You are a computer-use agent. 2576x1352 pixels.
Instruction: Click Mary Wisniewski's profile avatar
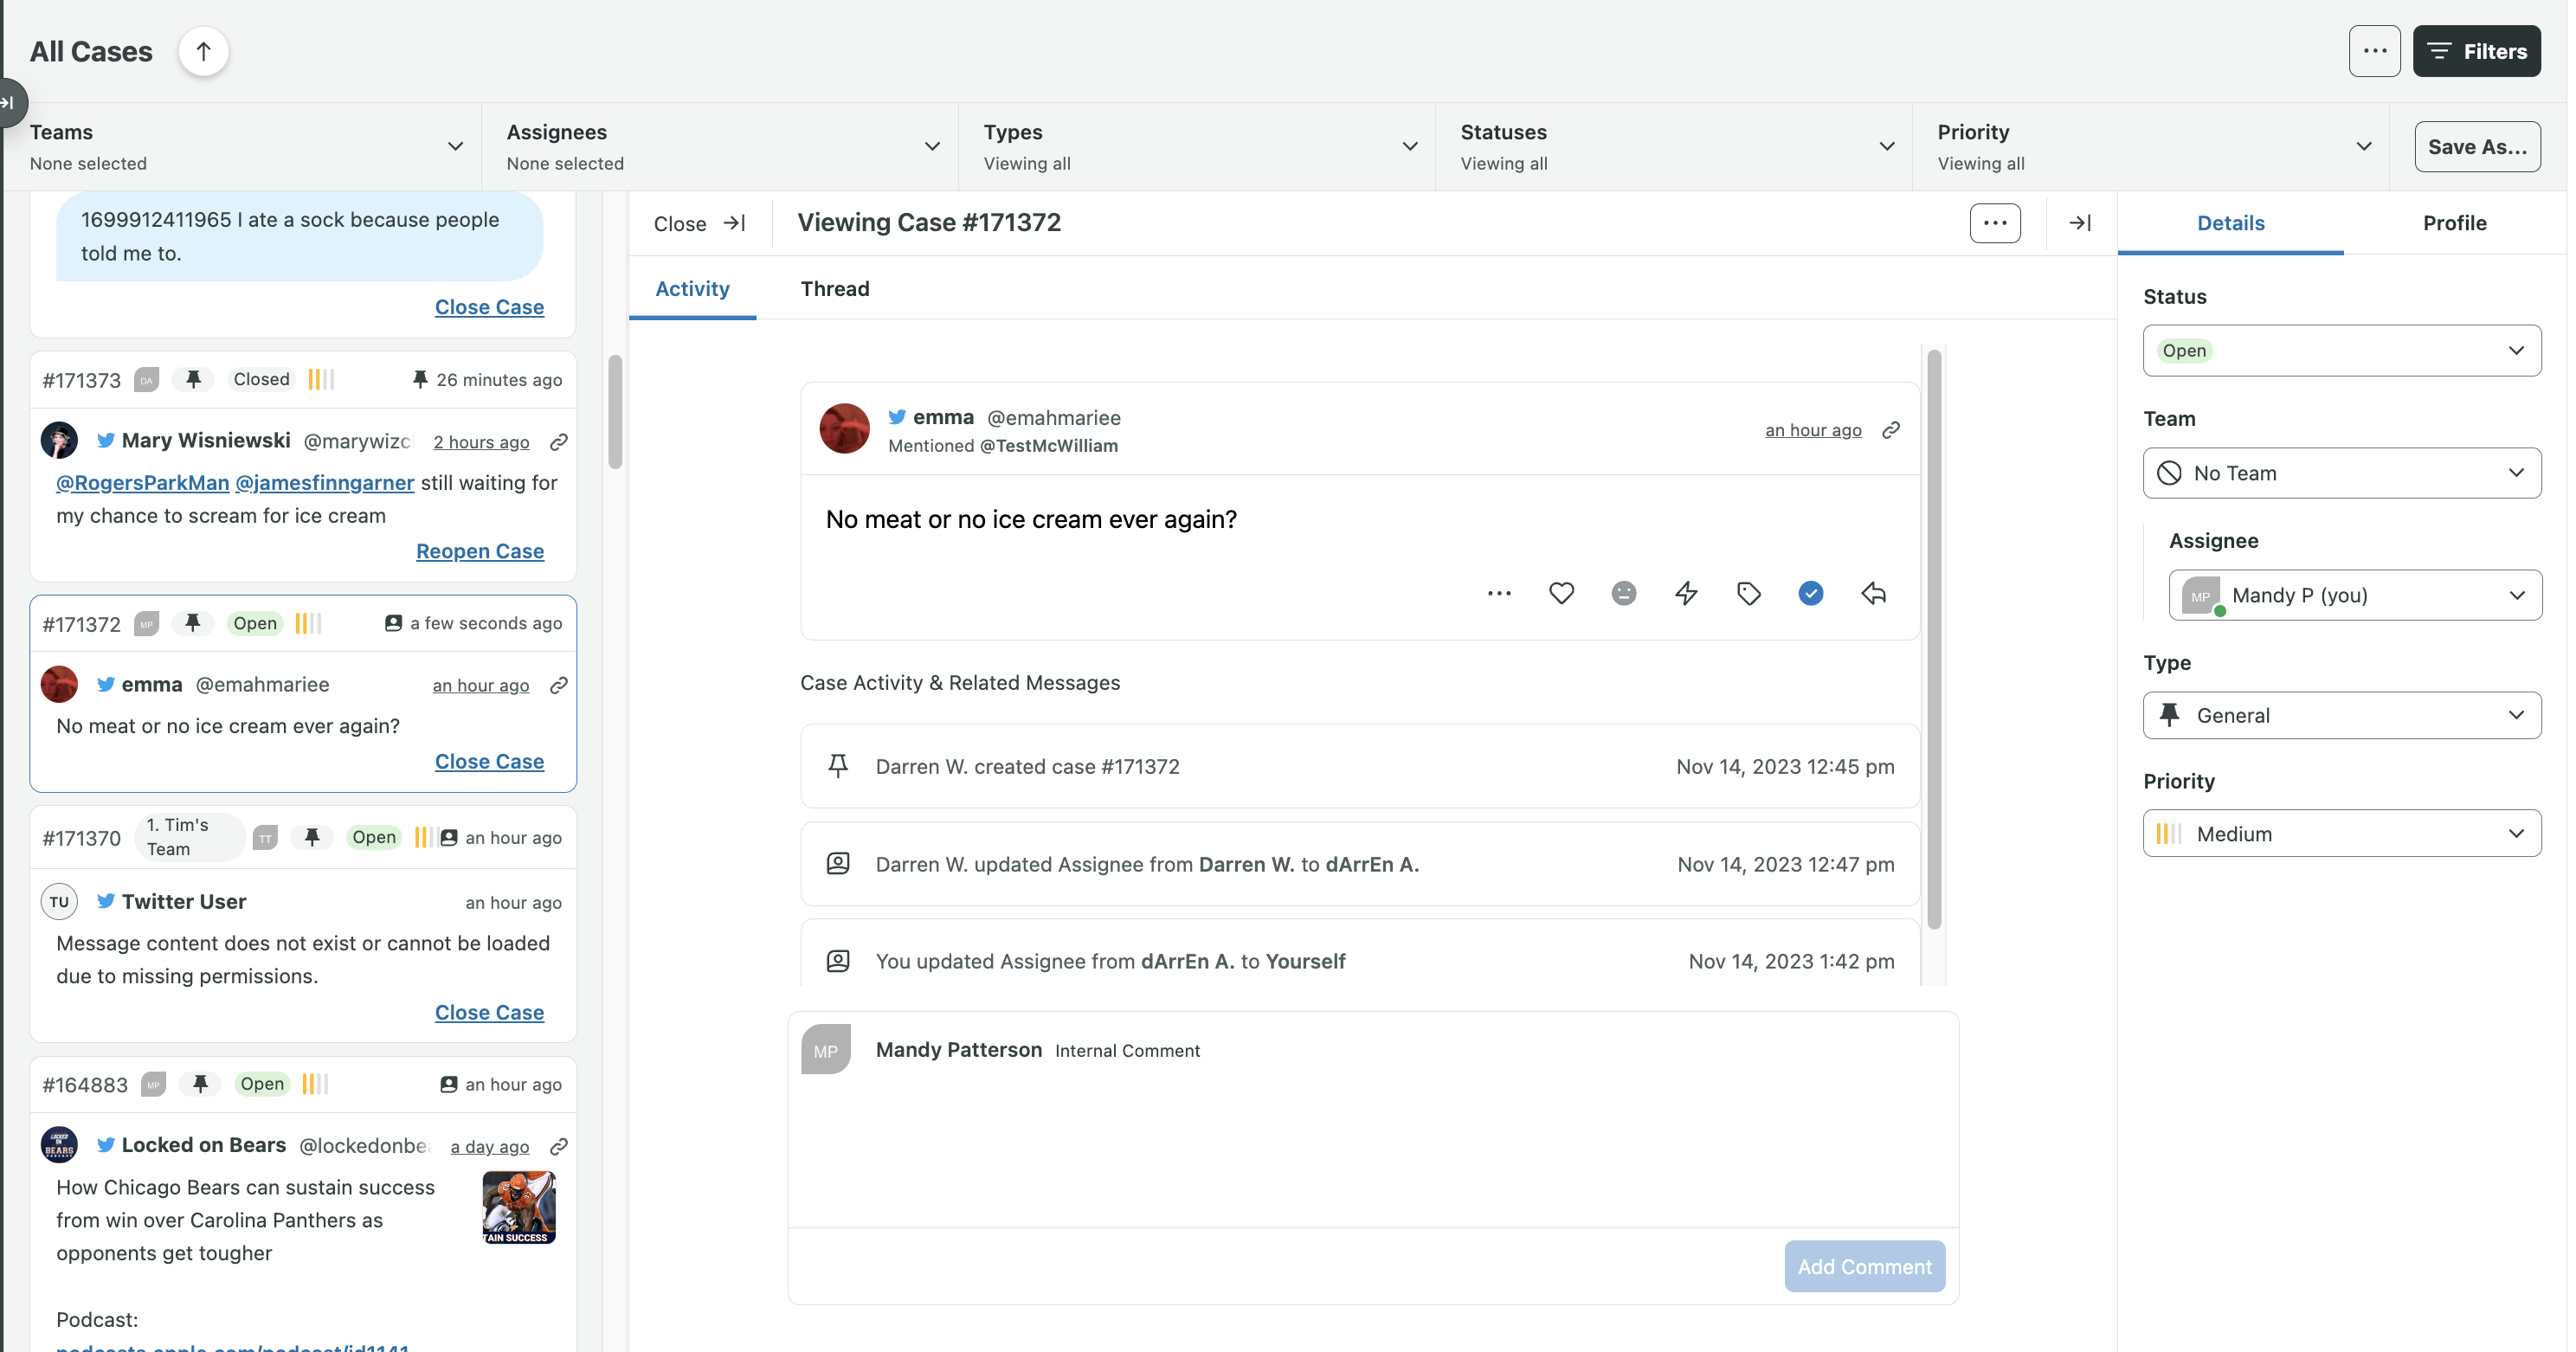point(59,440)
